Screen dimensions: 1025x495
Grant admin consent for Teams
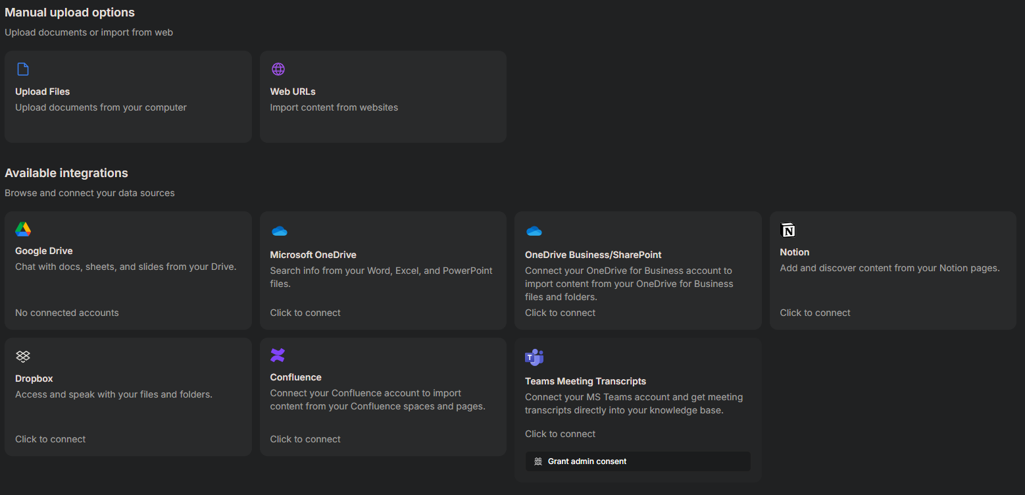click(637, 461)
